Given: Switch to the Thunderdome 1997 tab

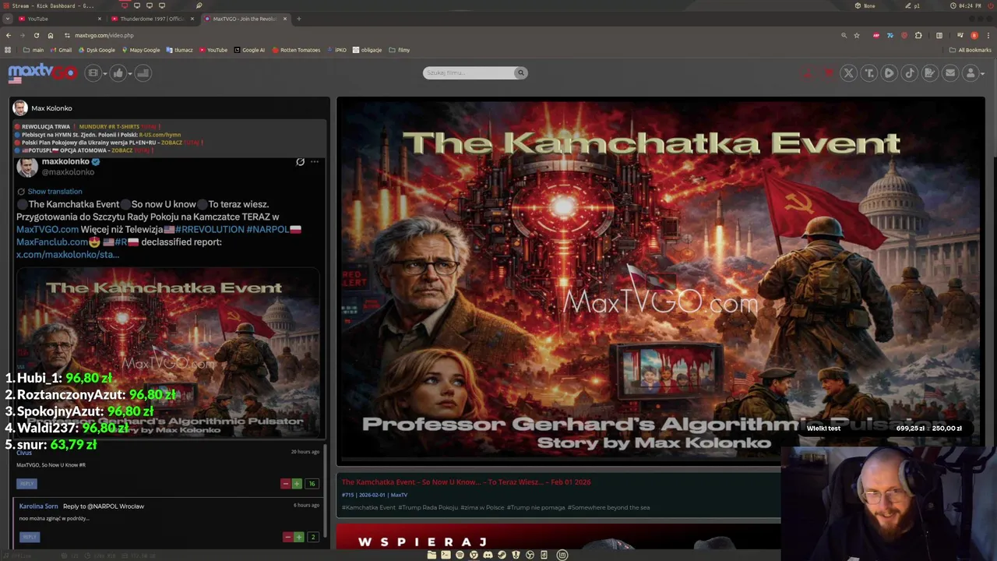Looking at the screenshot, I should tap(152, 19).
